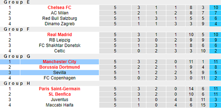221x108 pixels.
Task: Click the Celtic team name
Action: click(x=60, y=51)
